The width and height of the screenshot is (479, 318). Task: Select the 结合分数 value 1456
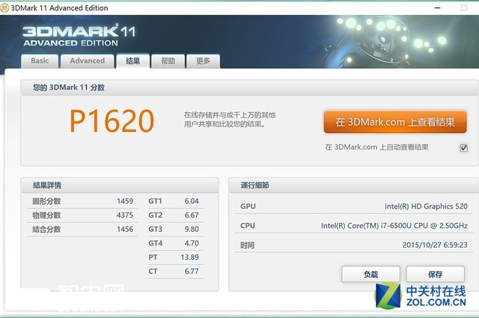tap(125, 230)
